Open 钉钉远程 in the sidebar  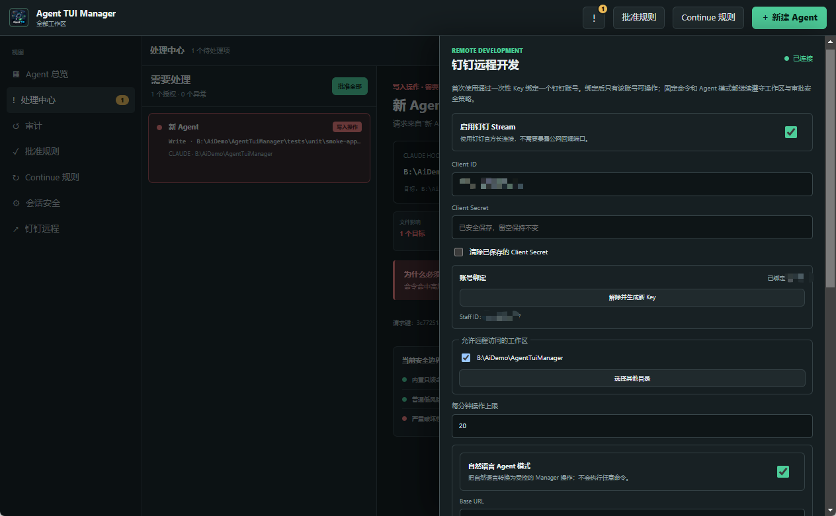point(71,229)
